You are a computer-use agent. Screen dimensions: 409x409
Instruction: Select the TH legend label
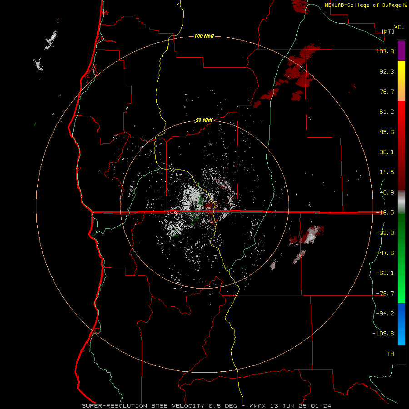click(x=390, y=354)
